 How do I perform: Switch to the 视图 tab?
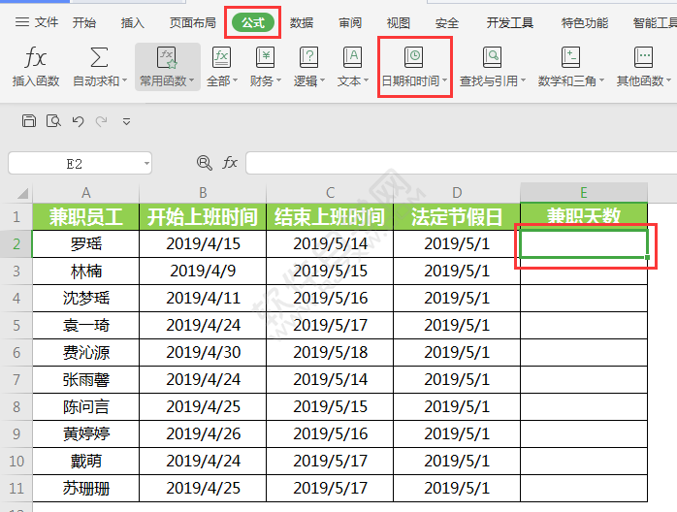(x=398, y=22)
